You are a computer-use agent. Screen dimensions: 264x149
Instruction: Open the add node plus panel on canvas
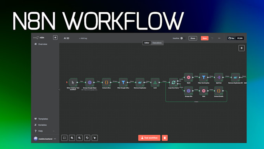click(x=241, y=48)
